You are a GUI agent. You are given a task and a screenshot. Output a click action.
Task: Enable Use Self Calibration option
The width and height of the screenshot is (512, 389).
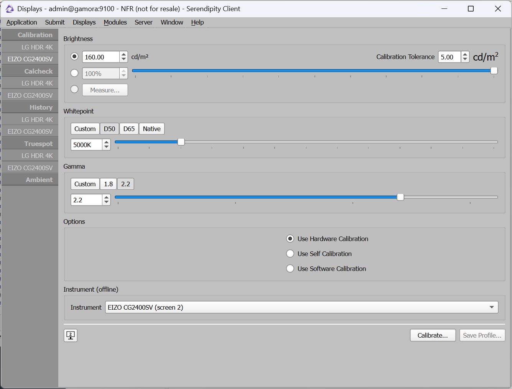(290, 254)
